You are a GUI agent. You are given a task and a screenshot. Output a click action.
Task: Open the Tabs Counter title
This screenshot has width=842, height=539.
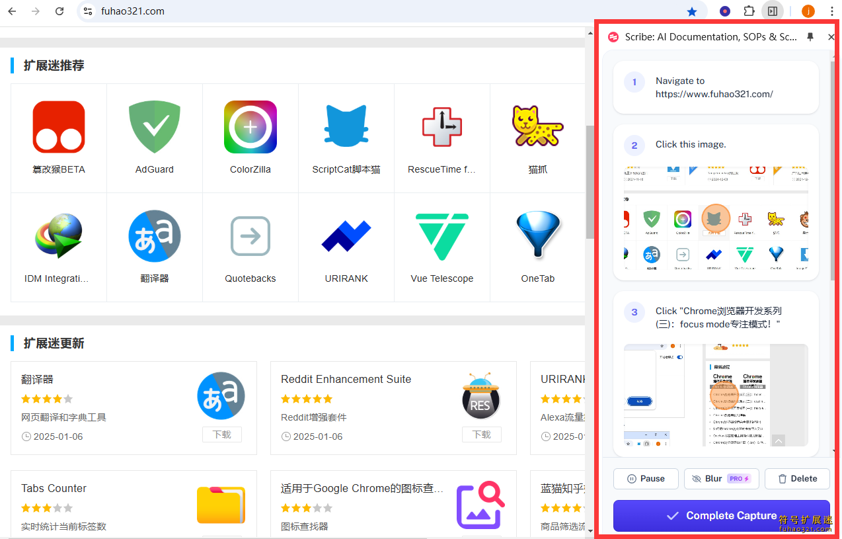[54, 489]
